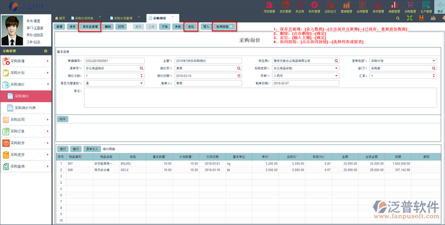This screenshot has width=445, height=225.
Task: Switch to the 采购计划列表 tab
Action: coord(87,18)
